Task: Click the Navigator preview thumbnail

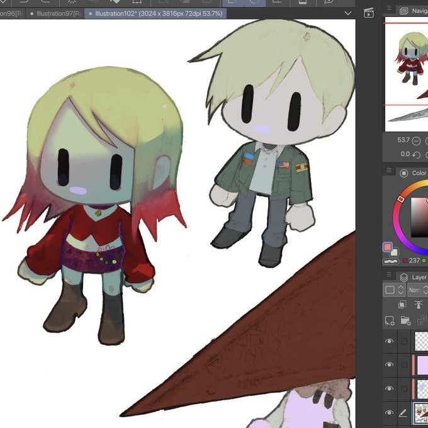Action: (407, 74)
